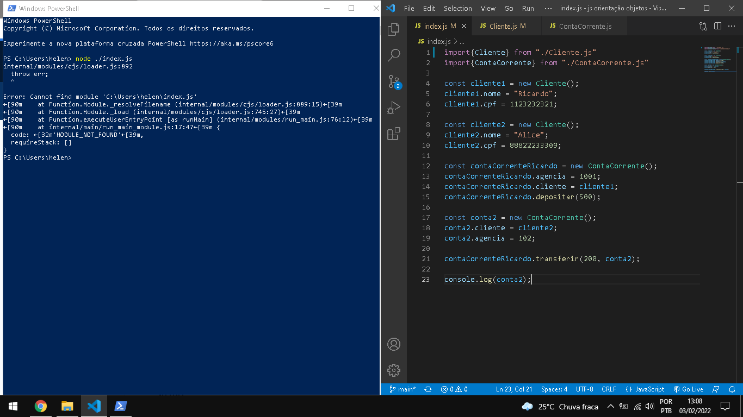The height and width of the screenshot is (417, 743).
Task: Click line number 12 in the gutter
Action: 425,166
